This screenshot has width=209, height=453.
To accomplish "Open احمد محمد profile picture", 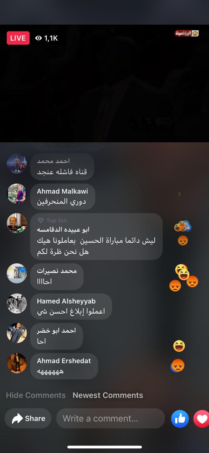I will (x=17, y=164).
